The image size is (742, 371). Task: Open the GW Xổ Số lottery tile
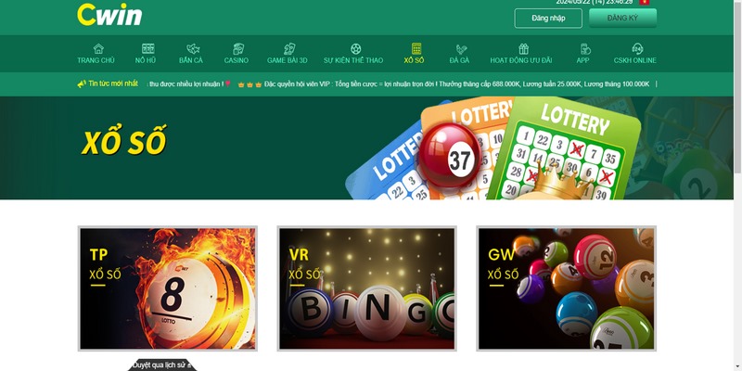click(x=566, y=288)
